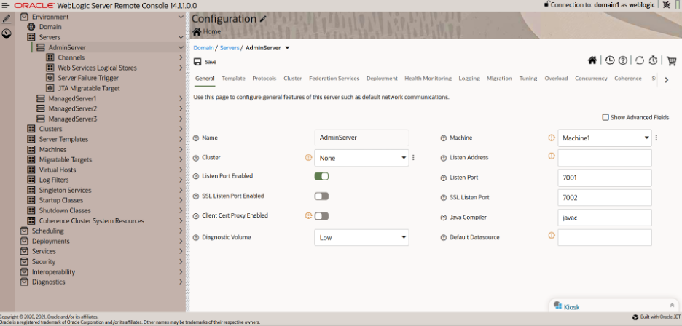
Task: Click the pencil icon next to Configuration
Action: 263,19
